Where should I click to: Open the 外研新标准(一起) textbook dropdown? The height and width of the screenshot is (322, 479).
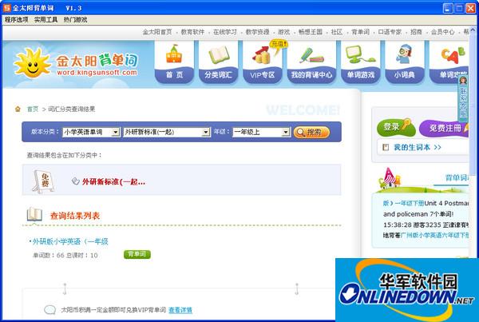coord(167,132)
